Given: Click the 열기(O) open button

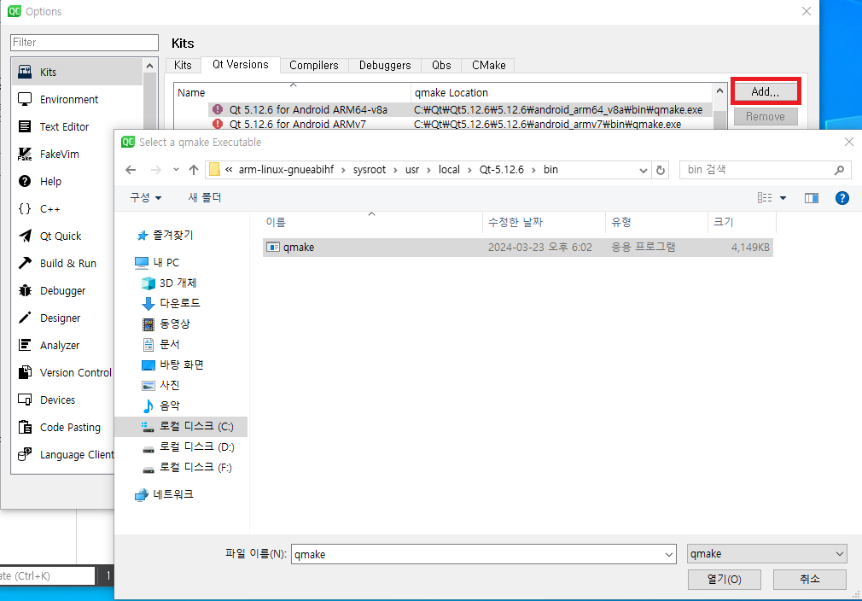Looking at the screenshot, I should (724, 579).
